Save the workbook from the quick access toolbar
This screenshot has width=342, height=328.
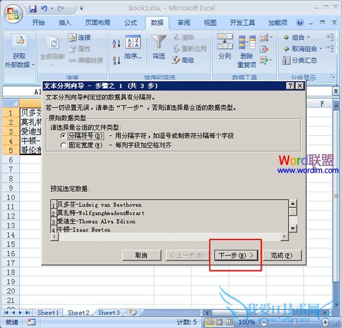click(33, 9)
